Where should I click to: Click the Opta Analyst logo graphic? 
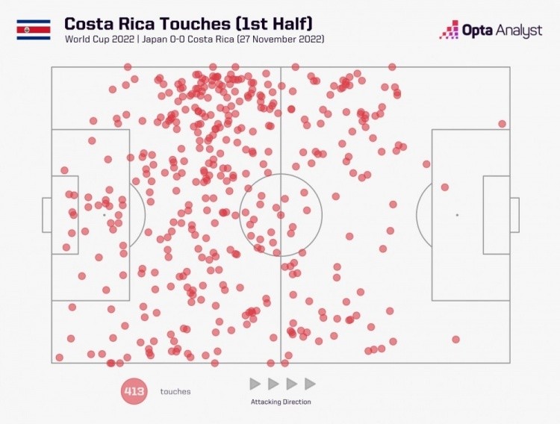pos(449,30)
